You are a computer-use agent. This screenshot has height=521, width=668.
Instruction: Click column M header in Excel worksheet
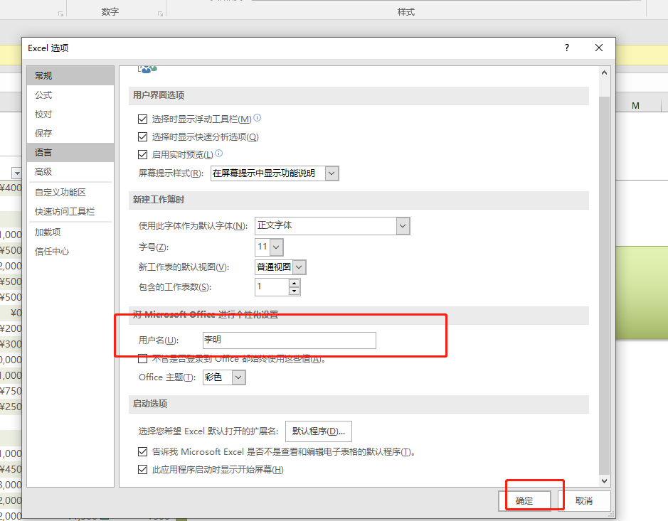tap(635, 106)
